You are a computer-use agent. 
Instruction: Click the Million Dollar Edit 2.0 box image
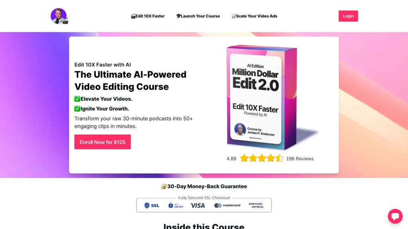coord(271,97)
